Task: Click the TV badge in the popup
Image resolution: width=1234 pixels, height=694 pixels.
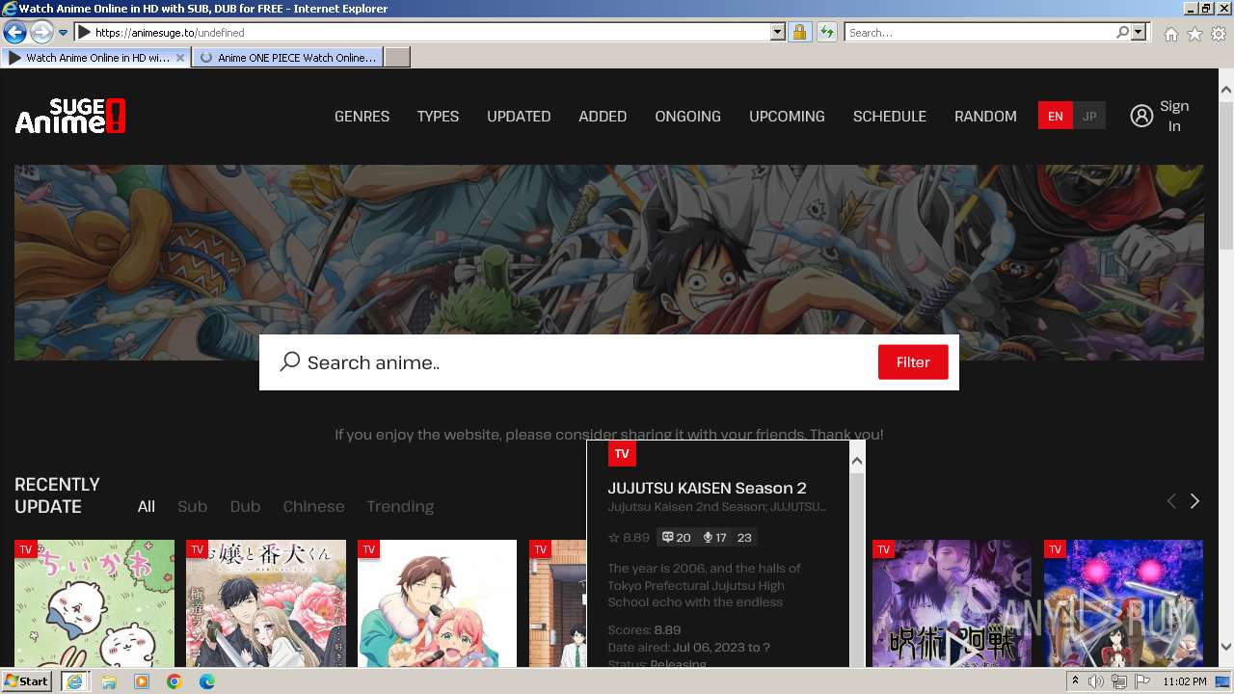Action: click(x=622, y=454)
